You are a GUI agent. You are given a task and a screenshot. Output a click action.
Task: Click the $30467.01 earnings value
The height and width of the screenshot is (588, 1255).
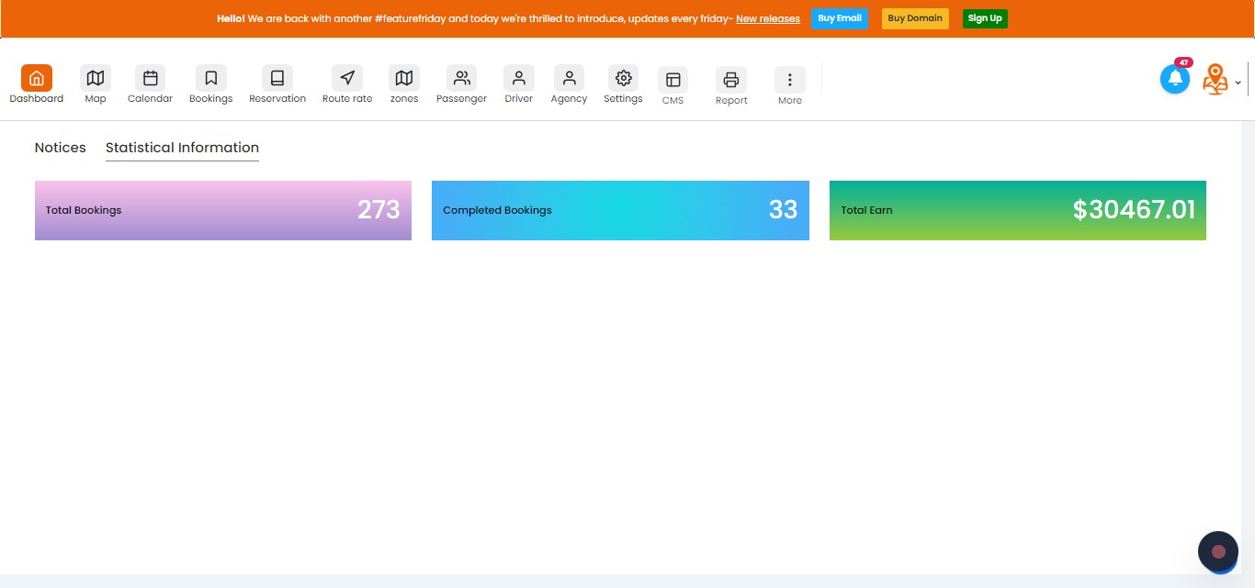1134,210
